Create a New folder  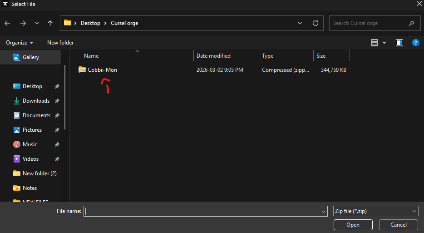point(60,43)
